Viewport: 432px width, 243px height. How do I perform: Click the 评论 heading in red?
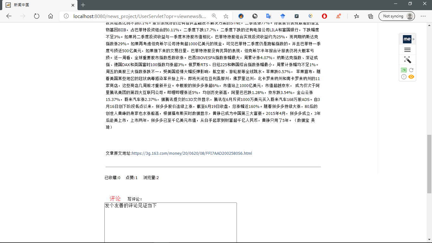115,199
